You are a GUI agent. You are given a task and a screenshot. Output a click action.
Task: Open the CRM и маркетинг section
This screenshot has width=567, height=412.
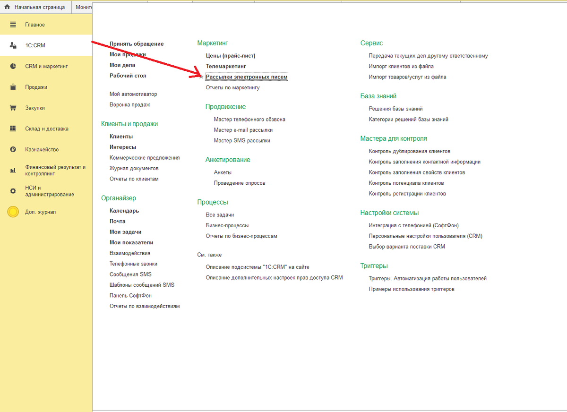(x=46, y=66)
